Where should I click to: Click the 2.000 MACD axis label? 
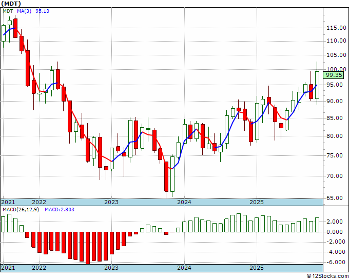pos(335,222)
